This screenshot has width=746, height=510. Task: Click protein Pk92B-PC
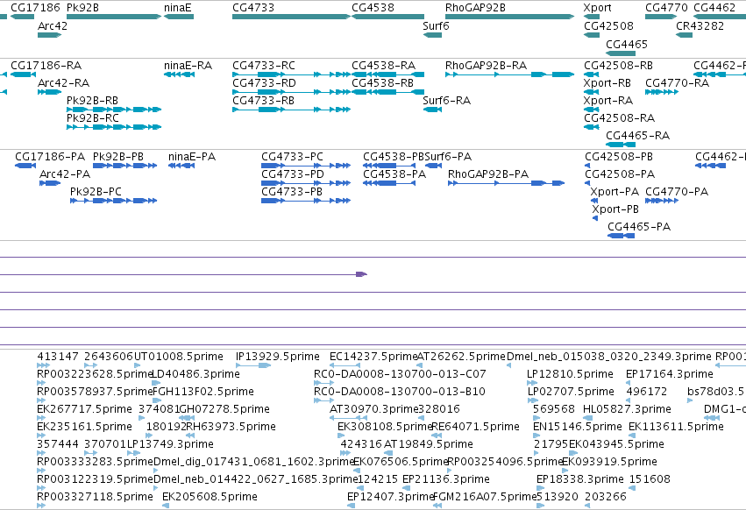click(96, 191)
